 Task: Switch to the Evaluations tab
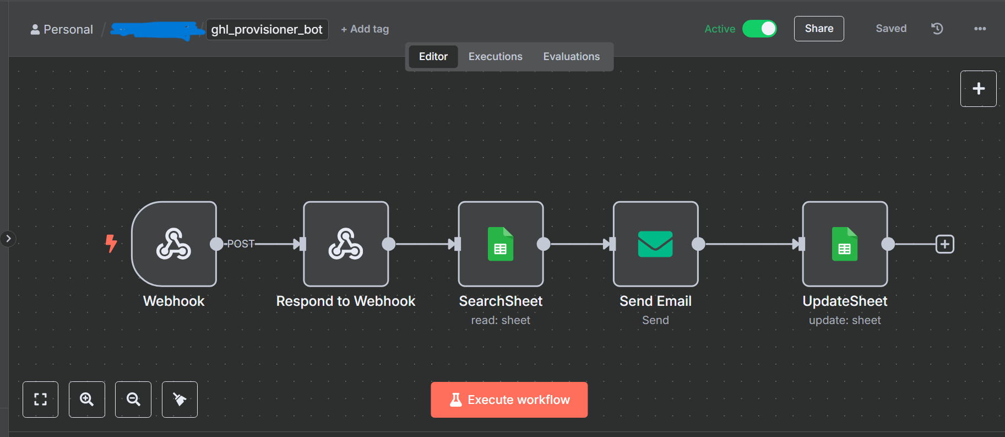pyautogui.click(x=572, y=56)
